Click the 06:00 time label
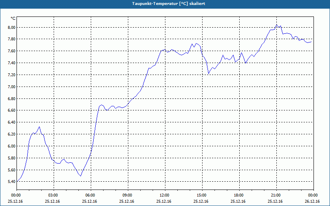 (x=90, y=195)
